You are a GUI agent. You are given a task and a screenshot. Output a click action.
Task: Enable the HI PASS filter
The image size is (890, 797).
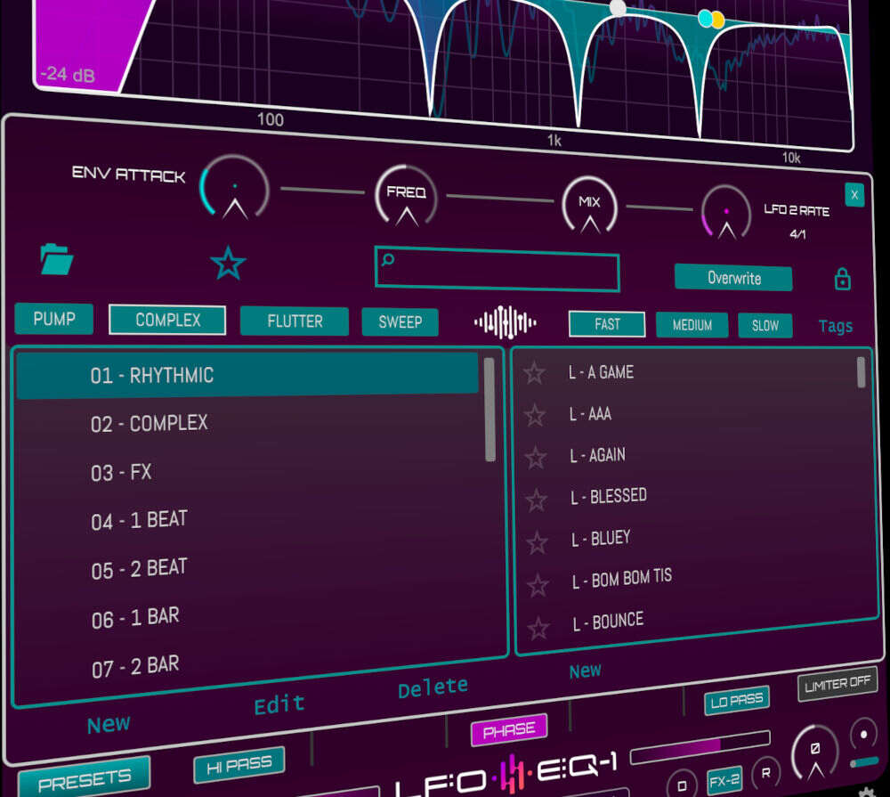[x=239, y=764]
